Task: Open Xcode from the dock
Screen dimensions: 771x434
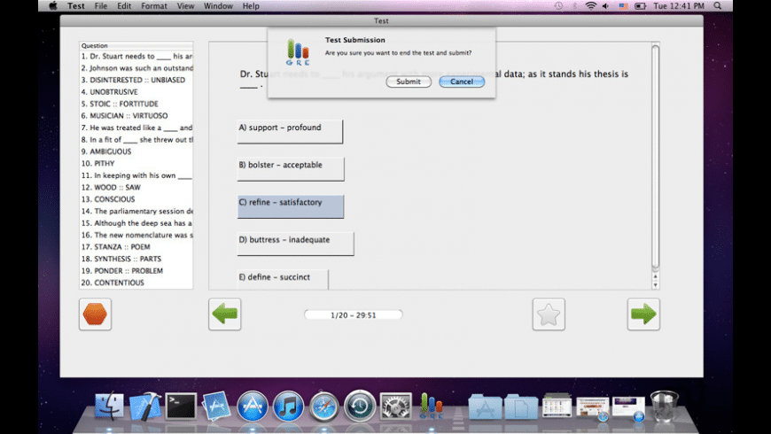Action: click(x=145, y=406)
